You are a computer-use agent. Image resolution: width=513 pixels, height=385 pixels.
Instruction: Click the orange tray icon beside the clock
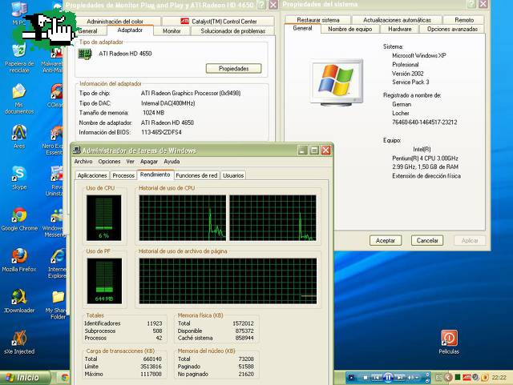pyautogui.click(x=485, y=378)
